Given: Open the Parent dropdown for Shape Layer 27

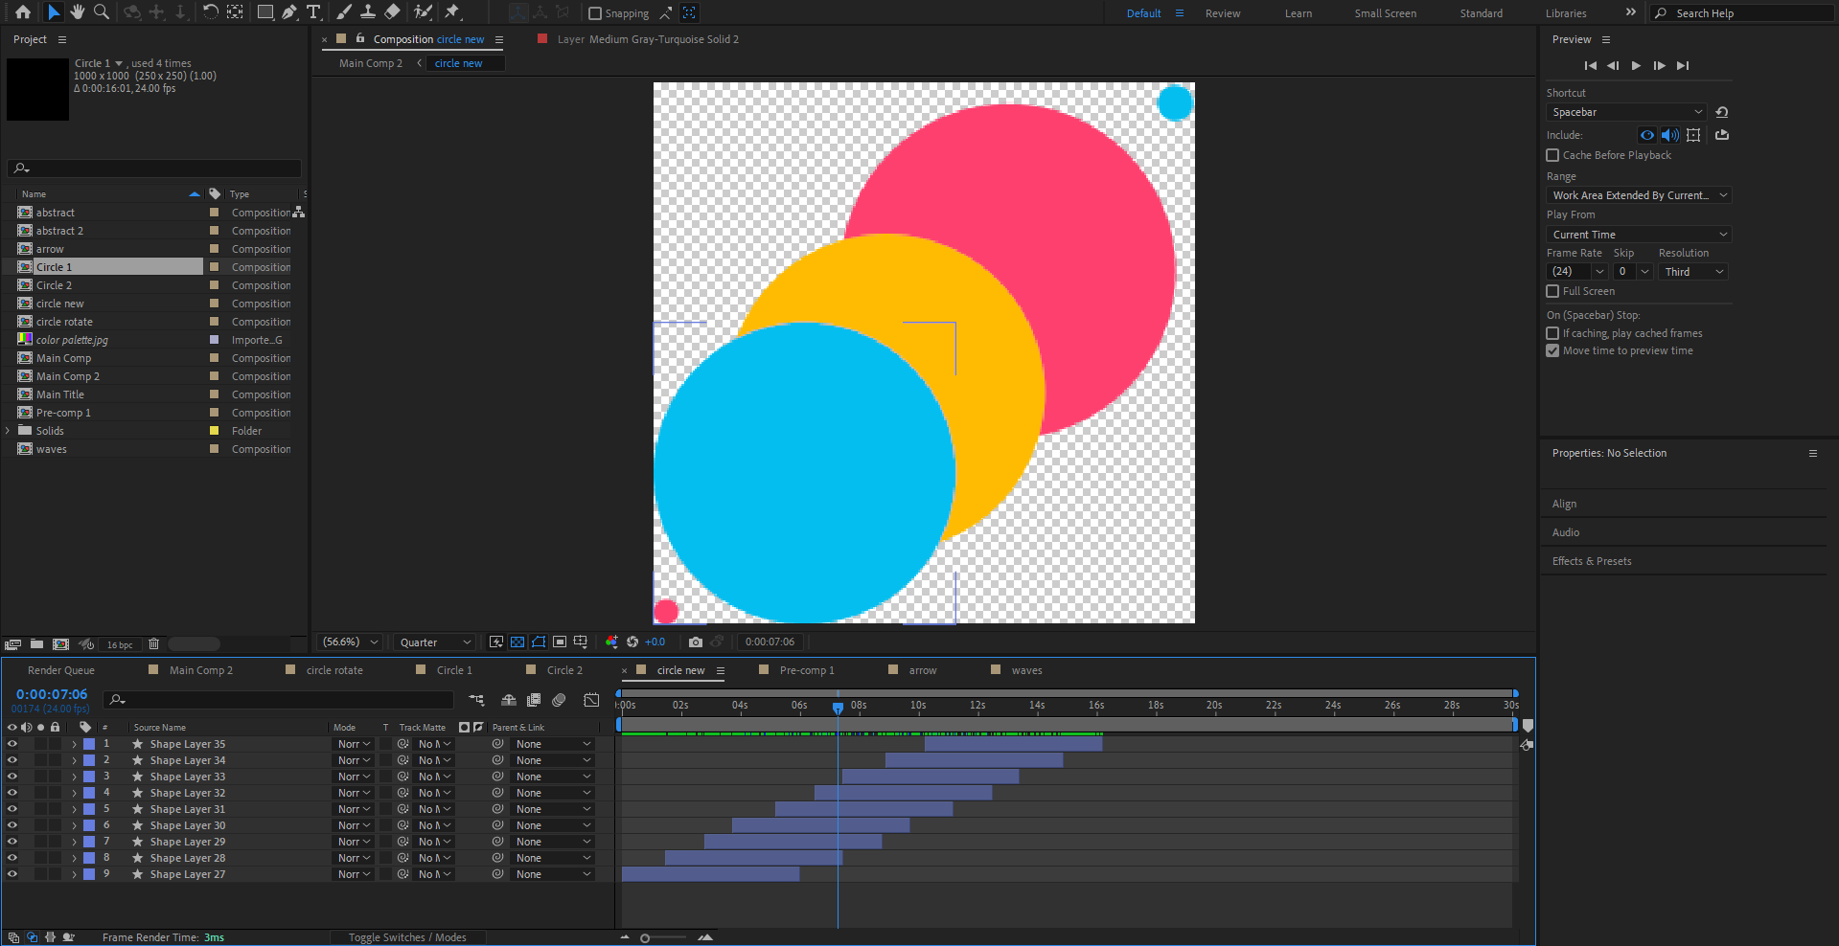Looking at the screenshot, I should (x=553, y=874).
